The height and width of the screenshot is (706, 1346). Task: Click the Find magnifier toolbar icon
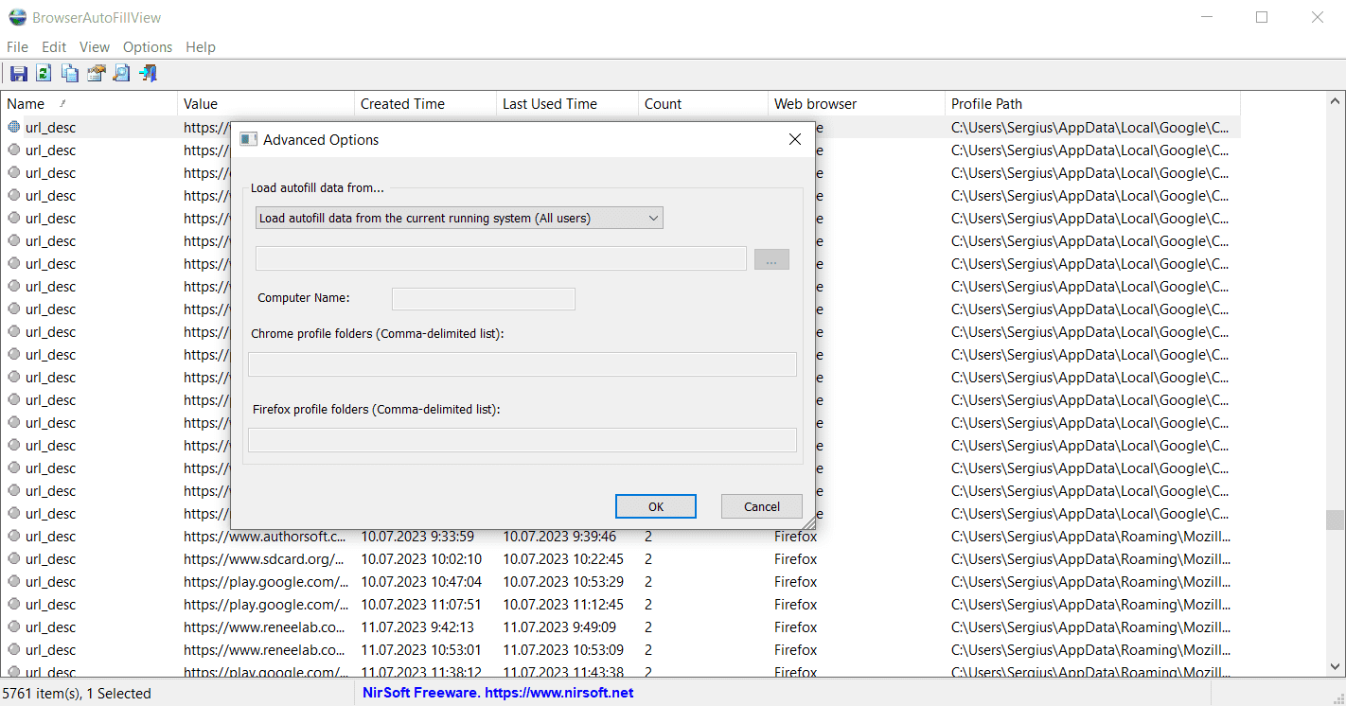pyautogui.click(x=121, y=73)
